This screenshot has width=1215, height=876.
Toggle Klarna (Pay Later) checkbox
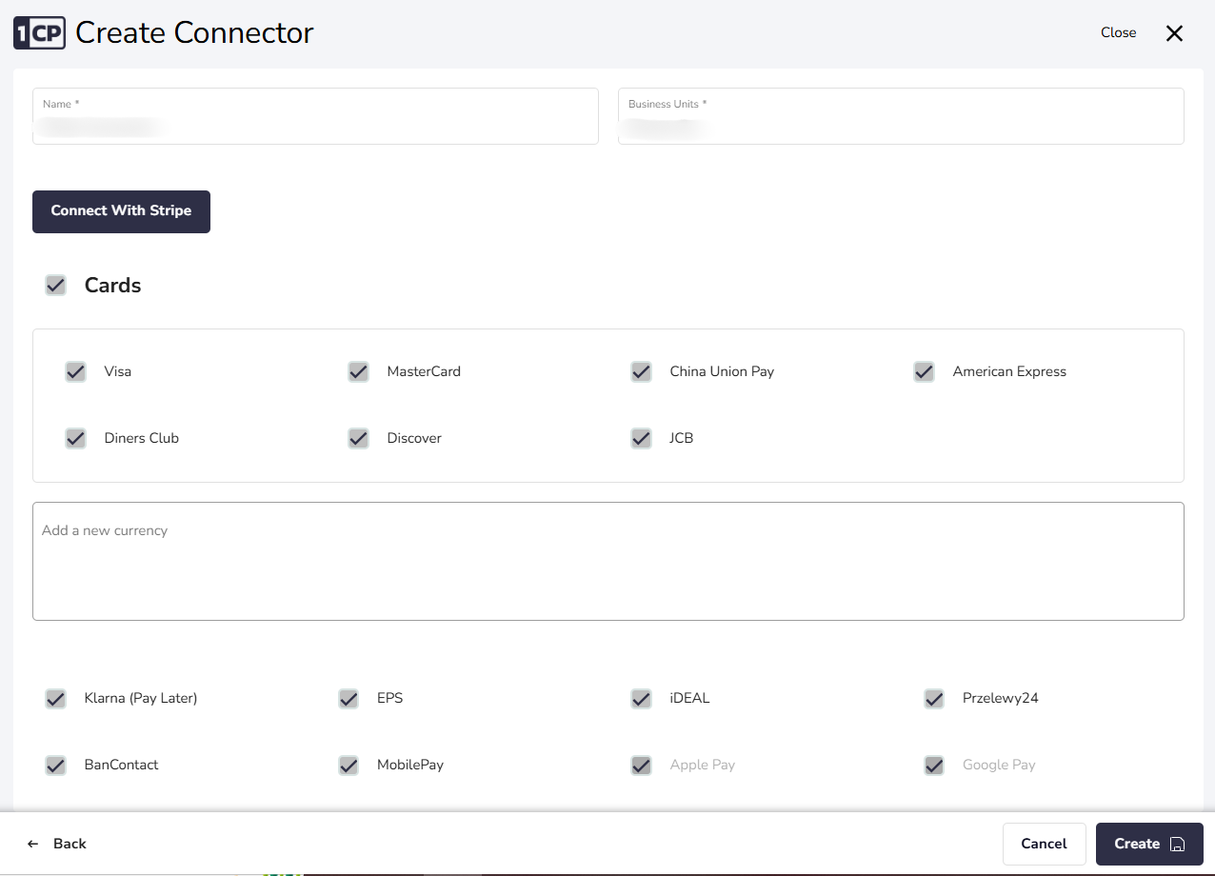coord(56,698)
